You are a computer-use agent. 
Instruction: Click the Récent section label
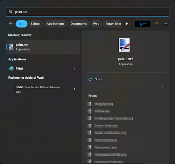[x=92, y=96]
